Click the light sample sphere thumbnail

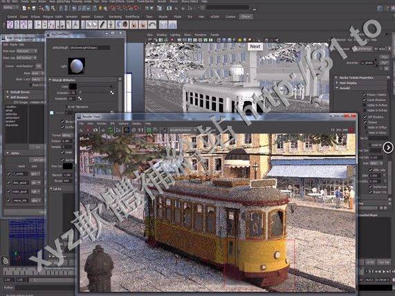click(76, 66)
